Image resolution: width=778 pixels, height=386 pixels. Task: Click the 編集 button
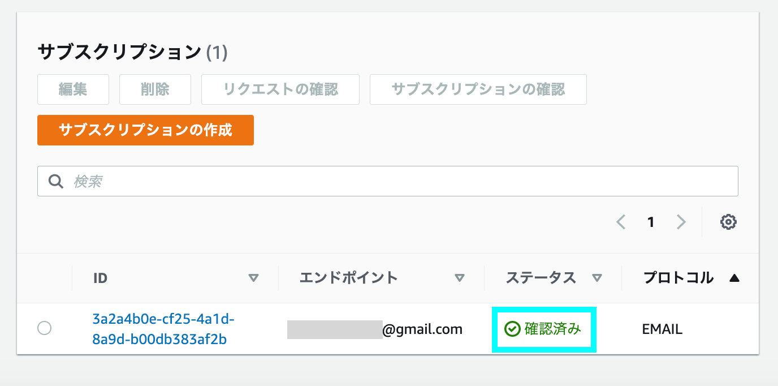(73, 89)
